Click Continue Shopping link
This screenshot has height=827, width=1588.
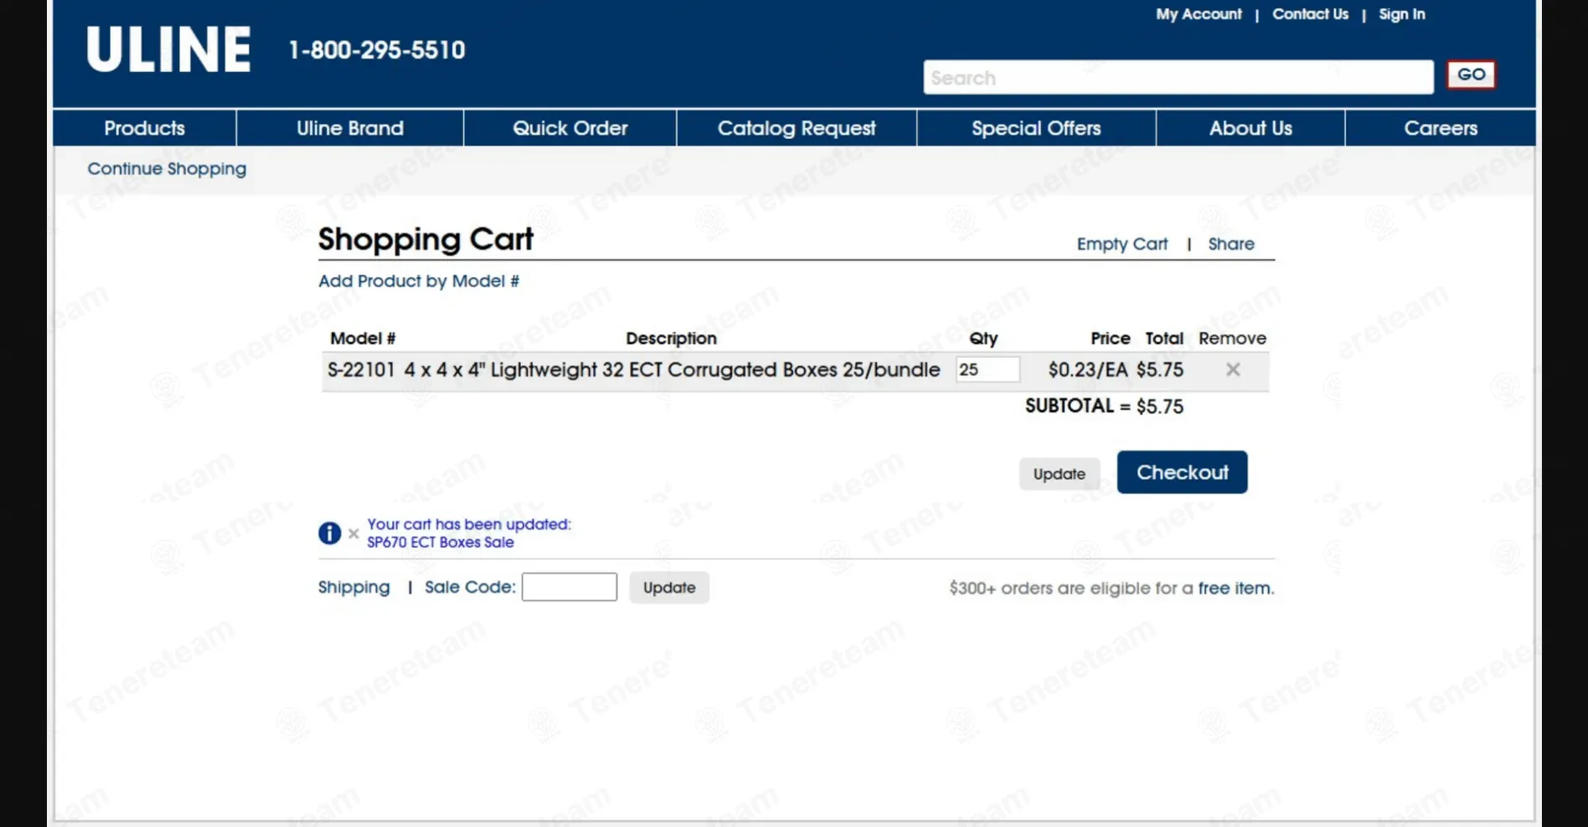point(167,169)
